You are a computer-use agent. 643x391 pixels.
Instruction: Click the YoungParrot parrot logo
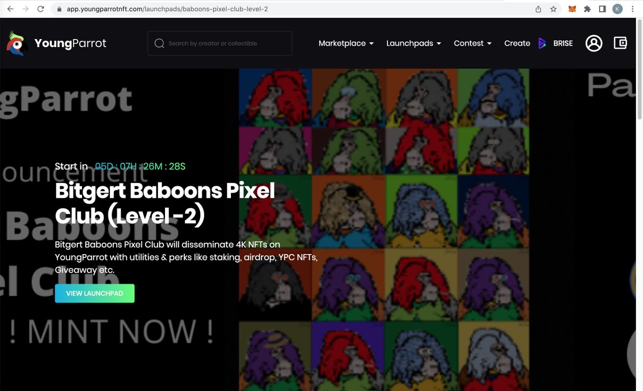(x=16, y=43)
